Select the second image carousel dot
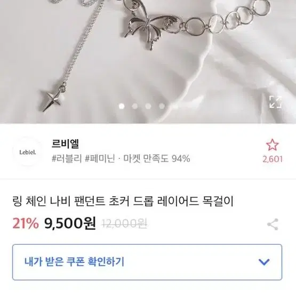Screen dimensions: 296x296 (135, 106)
